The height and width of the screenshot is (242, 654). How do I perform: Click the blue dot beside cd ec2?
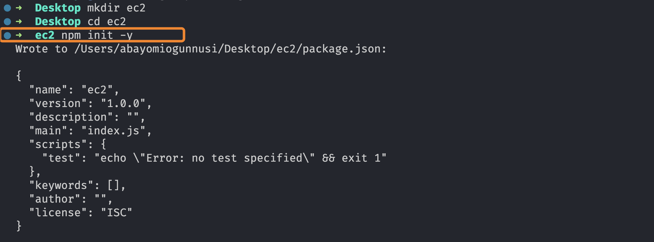coord(7,22)
